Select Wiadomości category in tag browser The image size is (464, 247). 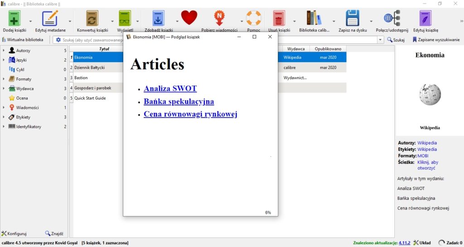[x=27, y=107]
